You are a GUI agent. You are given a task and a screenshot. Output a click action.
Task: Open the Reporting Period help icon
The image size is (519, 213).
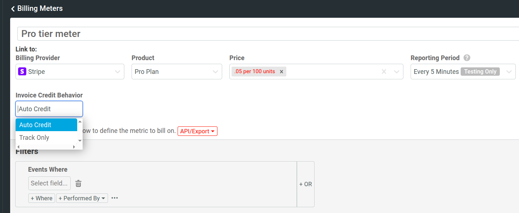pos(466,58)
